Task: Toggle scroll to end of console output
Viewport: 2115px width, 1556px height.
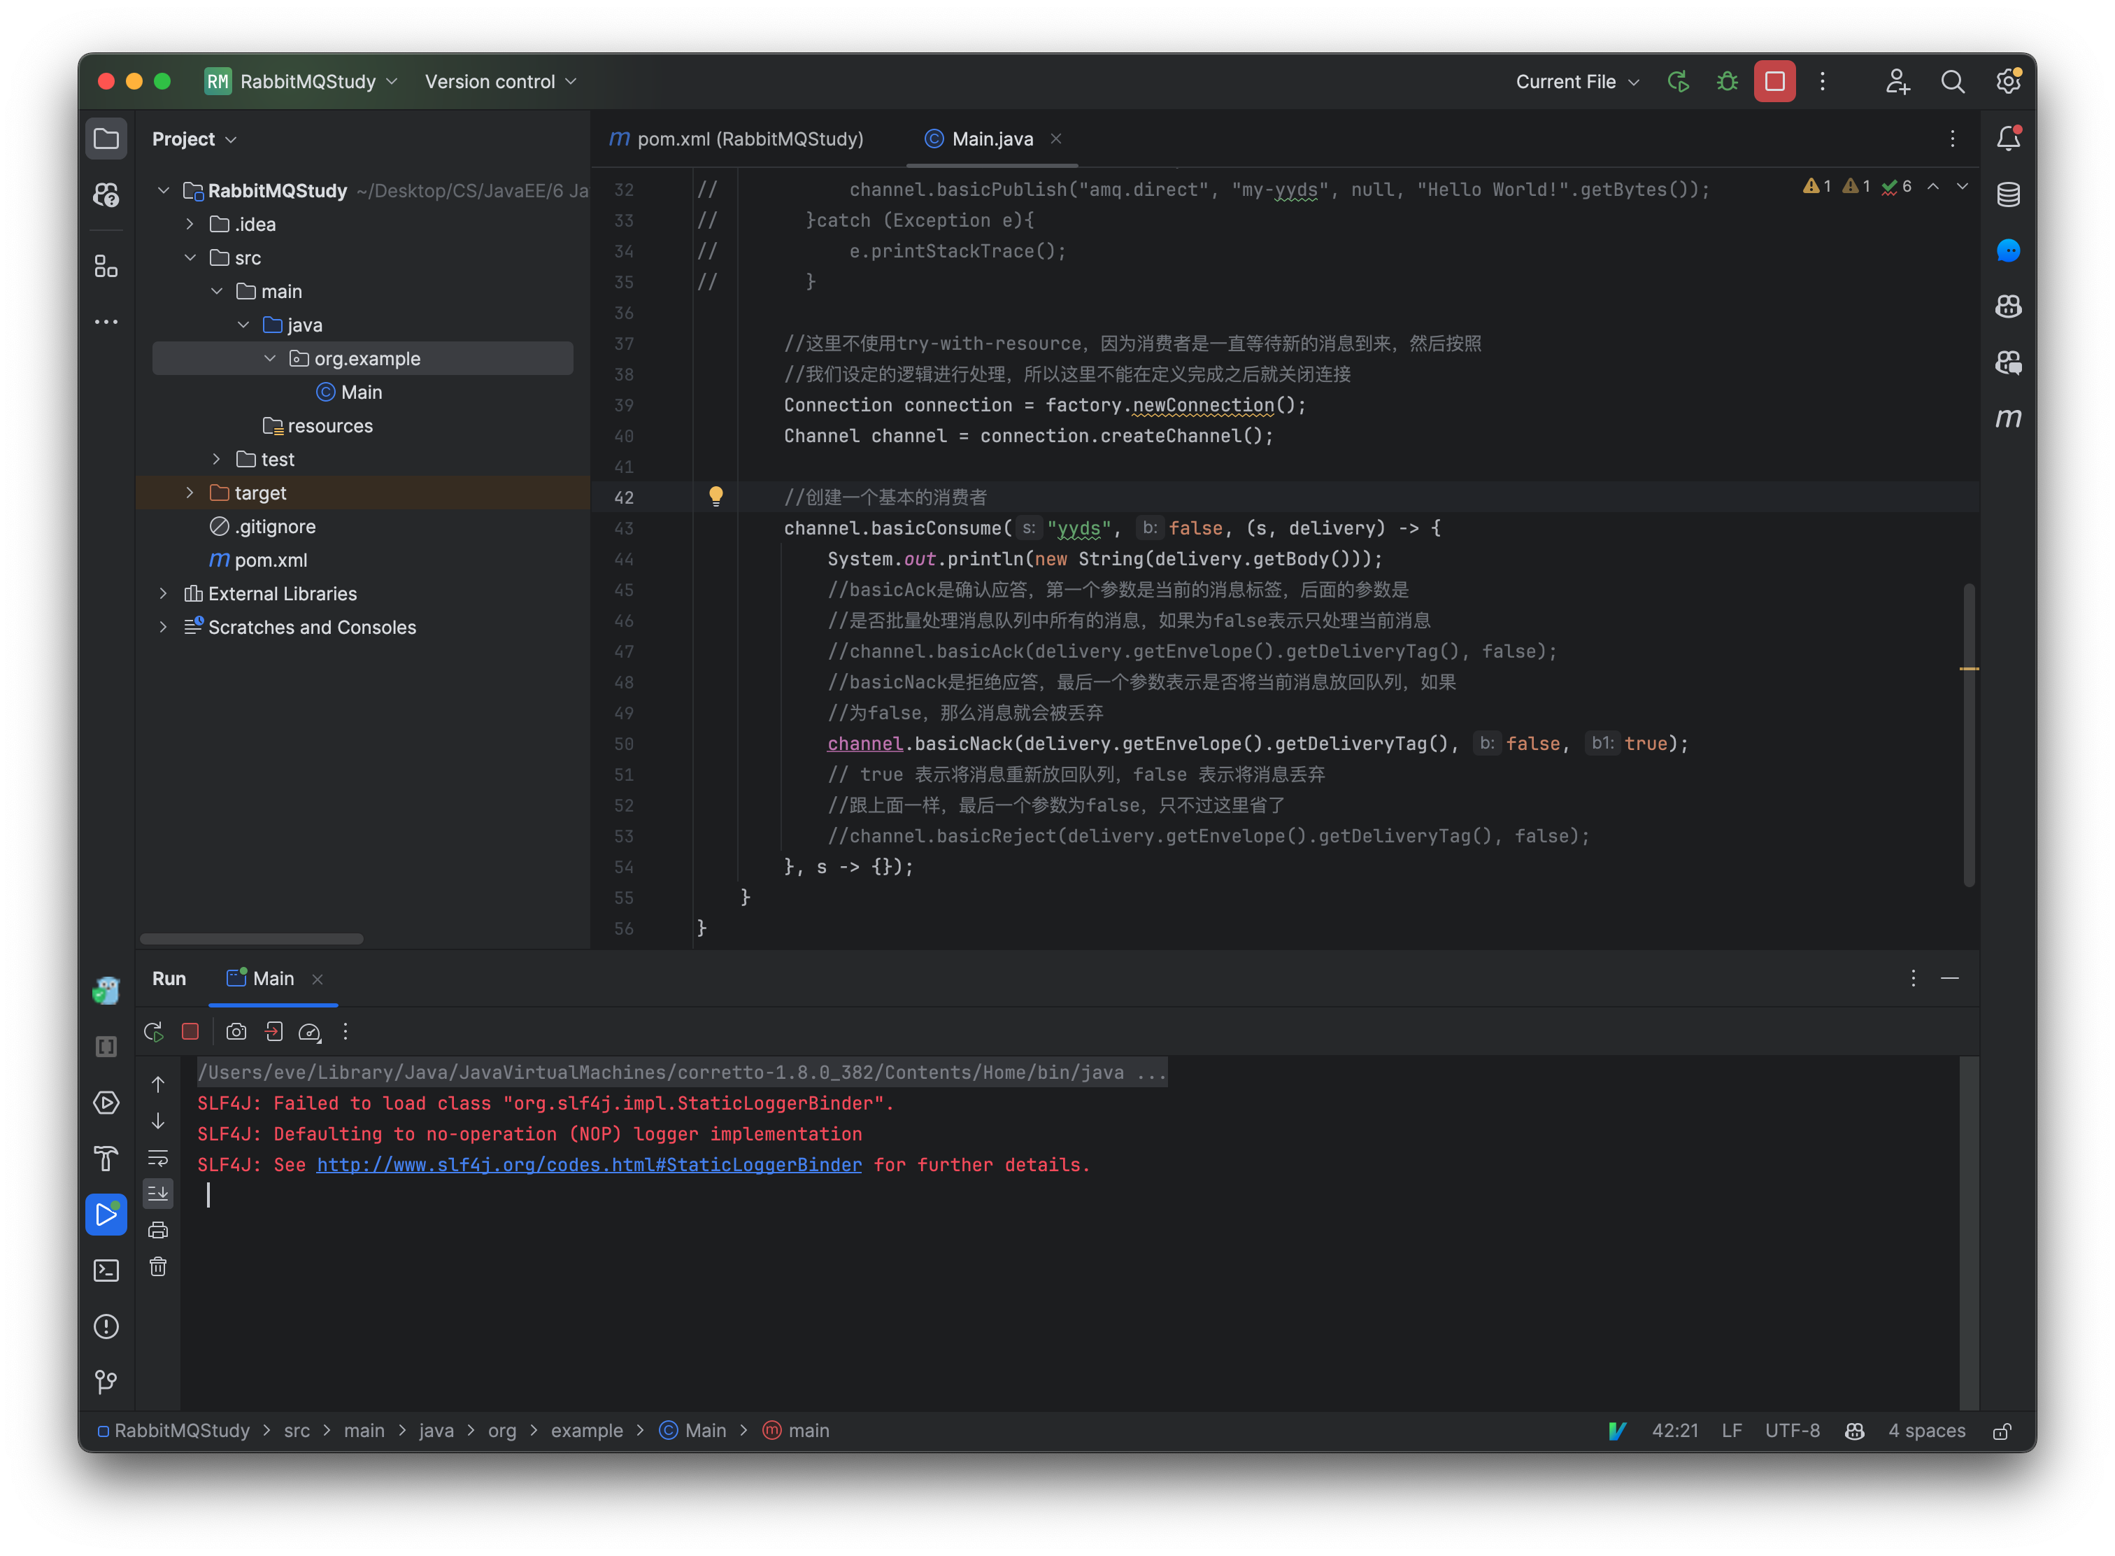Action: [x=158, y=1194]
